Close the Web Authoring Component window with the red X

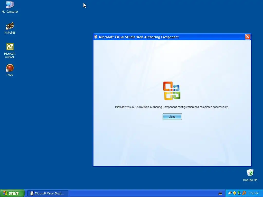248,37
